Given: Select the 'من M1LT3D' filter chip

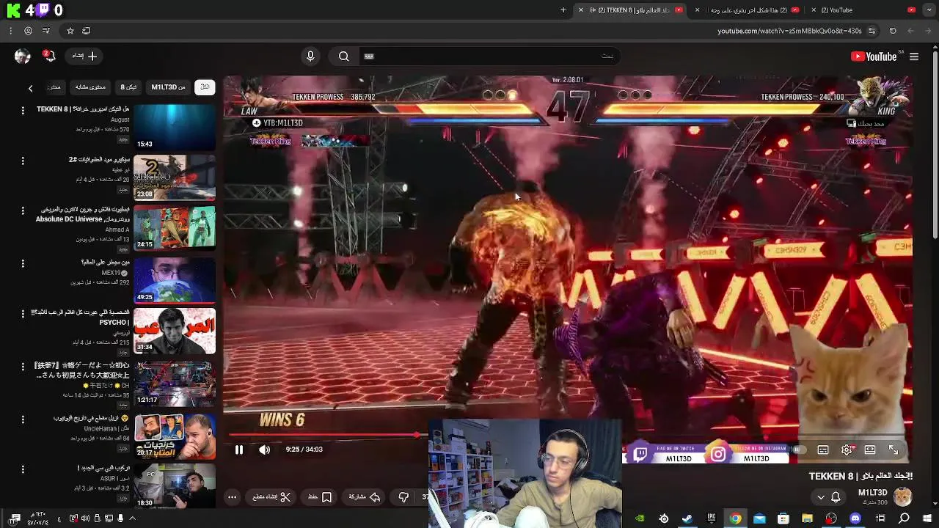Looking at the screenshot, I should point(169,87).
